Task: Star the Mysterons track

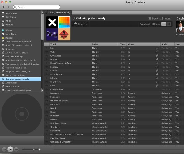Action: [x=47, y=93]
